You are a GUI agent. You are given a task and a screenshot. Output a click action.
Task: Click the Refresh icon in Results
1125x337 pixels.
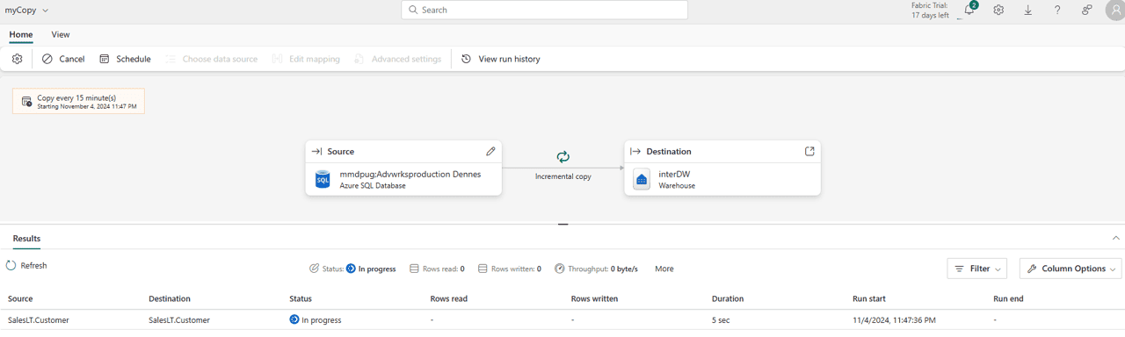pyautogui.click(x=11, y=265)
